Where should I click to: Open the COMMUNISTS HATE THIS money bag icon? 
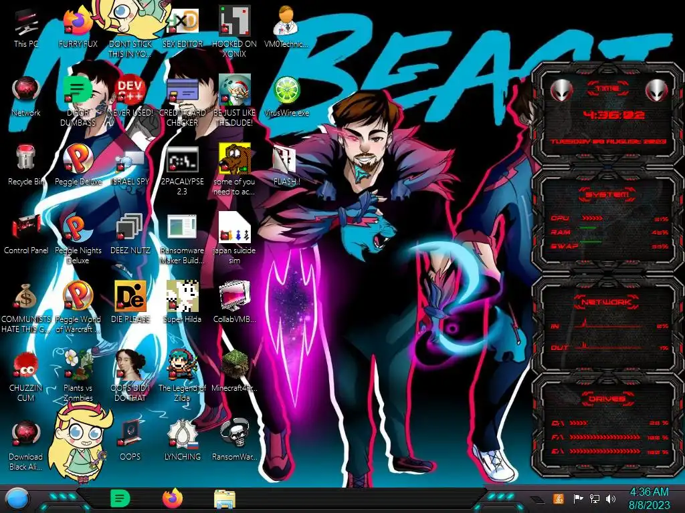[x=26, y=297]
